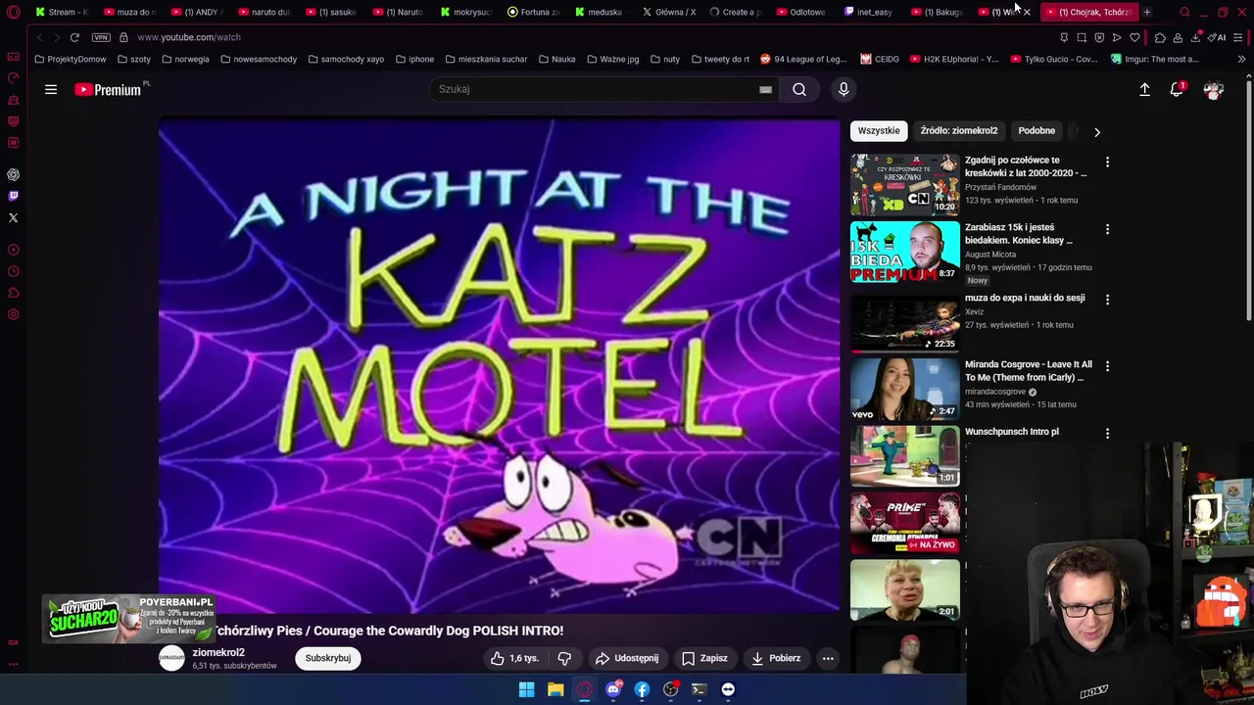
Task: Dislike the video with thumbs down
Action: [564, 658]
